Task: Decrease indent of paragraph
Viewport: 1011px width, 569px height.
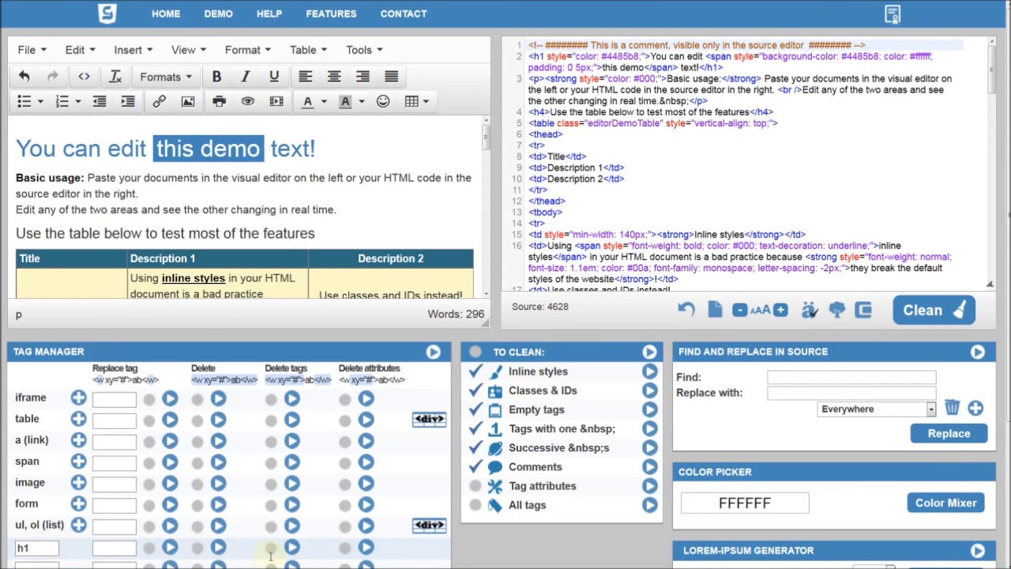Action: click(x=100, y=101)
